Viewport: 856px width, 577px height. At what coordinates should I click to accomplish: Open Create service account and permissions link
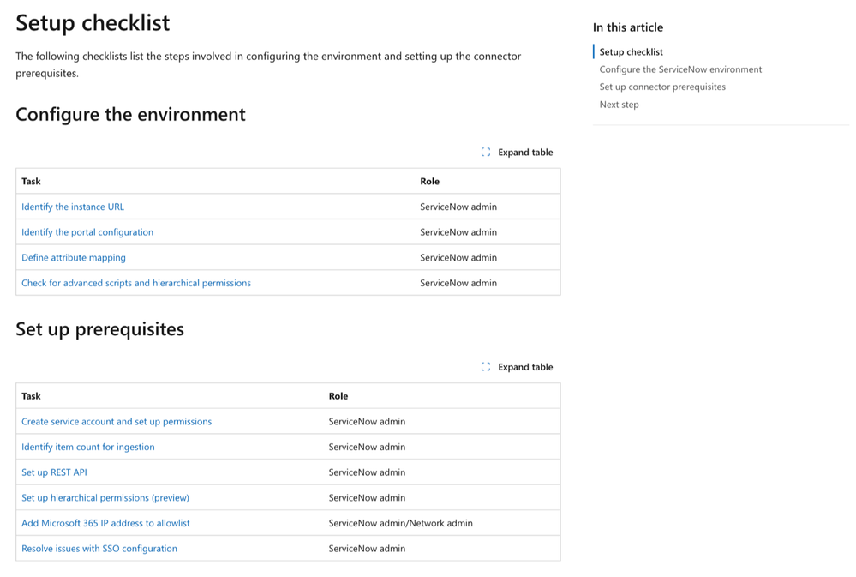117,422
